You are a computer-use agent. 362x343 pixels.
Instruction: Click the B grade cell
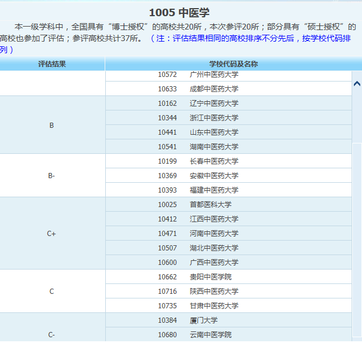pos(53,125)
